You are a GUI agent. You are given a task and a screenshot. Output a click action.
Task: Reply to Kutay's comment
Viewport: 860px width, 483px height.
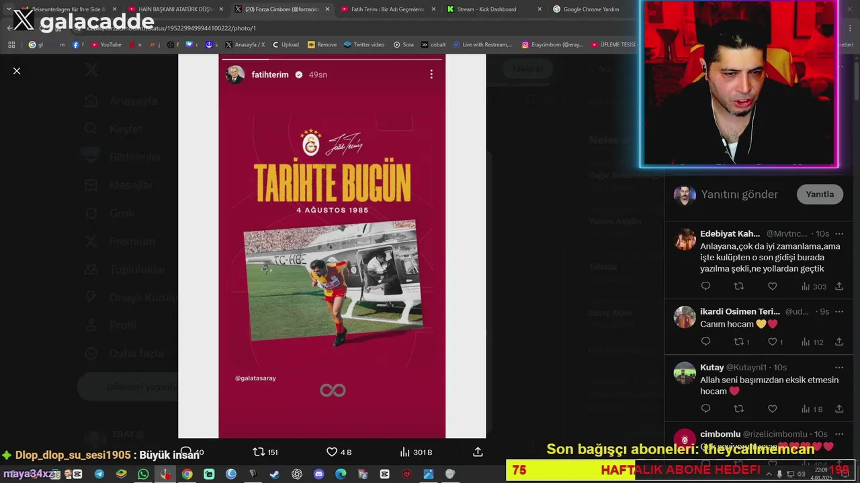(705, 409)
